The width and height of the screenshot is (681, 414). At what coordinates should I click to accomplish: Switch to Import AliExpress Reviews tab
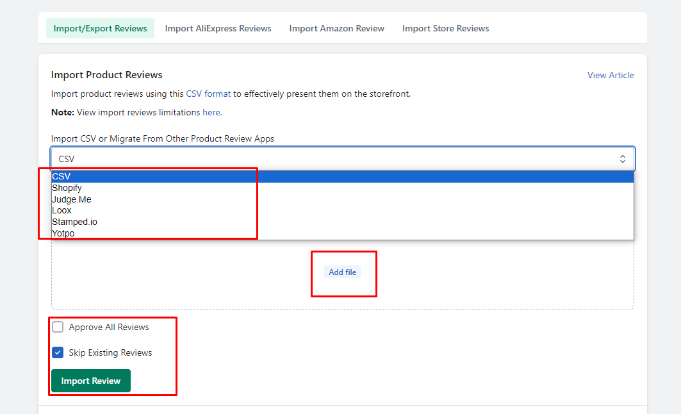(x=218, y=28)
